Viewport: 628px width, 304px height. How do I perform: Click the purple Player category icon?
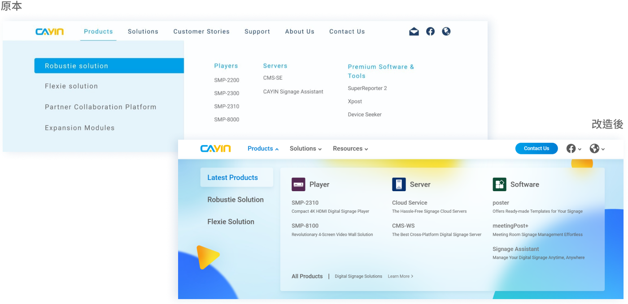click(x=298, y=184)
